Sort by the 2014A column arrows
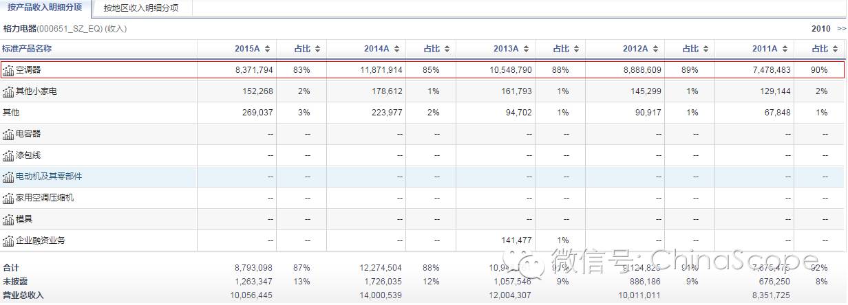The height and width of the screenshot is (305, 848). pos(396,49)
